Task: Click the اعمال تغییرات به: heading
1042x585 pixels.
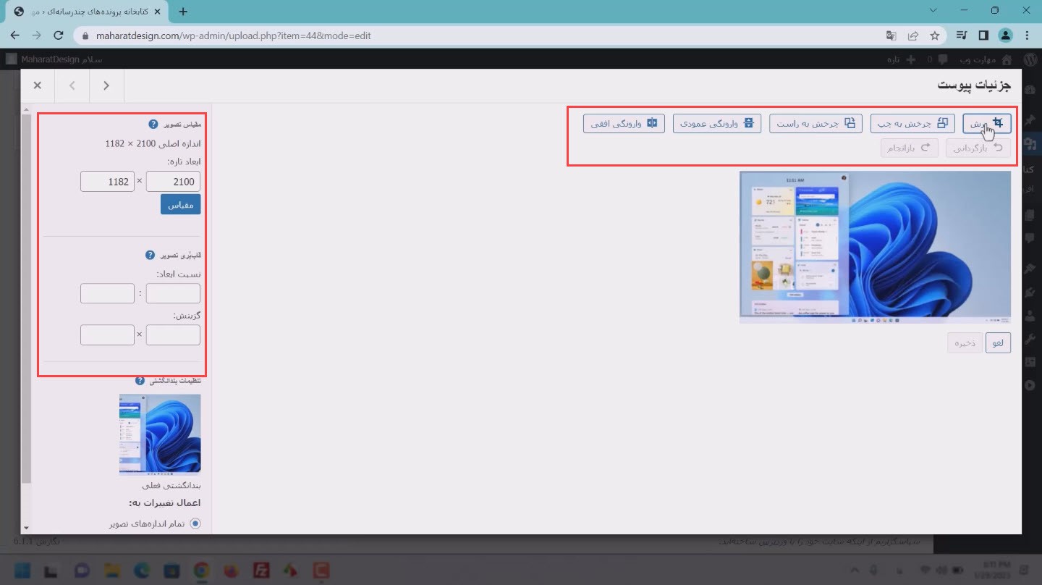Action: point(164,502)
